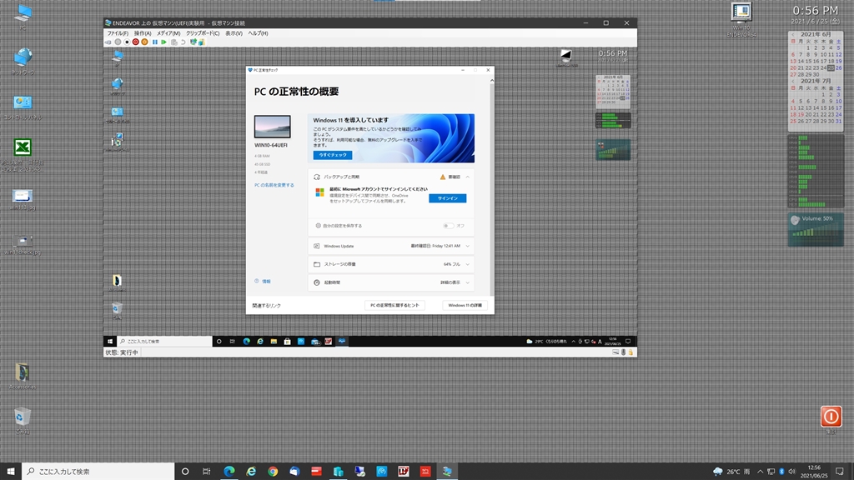
Task: Open the guest VM Start button
Action: tap(109, 341)
